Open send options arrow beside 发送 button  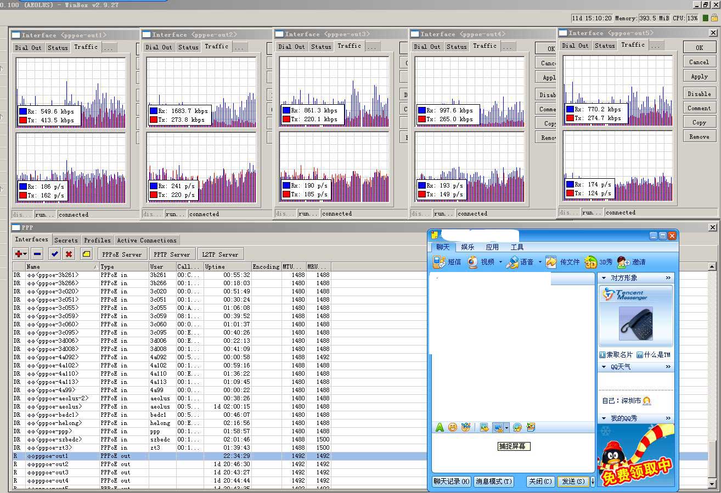pyautogui.click(x=593, y=481)
